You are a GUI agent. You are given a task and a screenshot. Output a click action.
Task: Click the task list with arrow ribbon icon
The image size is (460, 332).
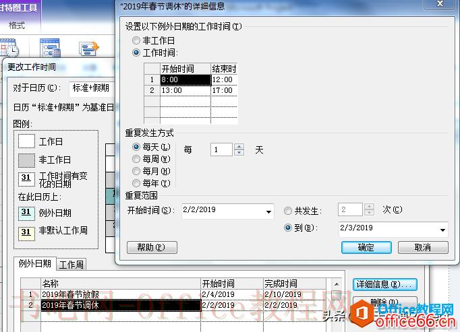click(89, 48)
